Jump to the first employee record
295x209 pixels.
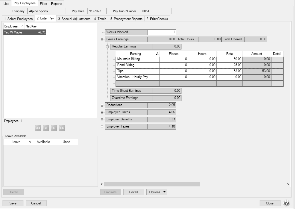click(x=38, y=128)
